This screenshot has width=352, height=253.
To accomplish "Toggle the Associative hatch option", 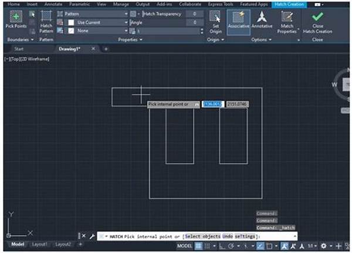I will coord(238,21).
